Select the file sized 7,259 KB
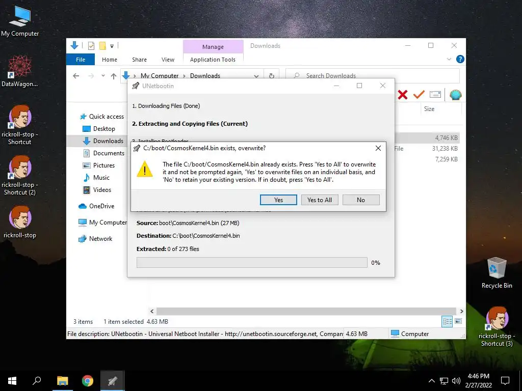 (446, 159)
